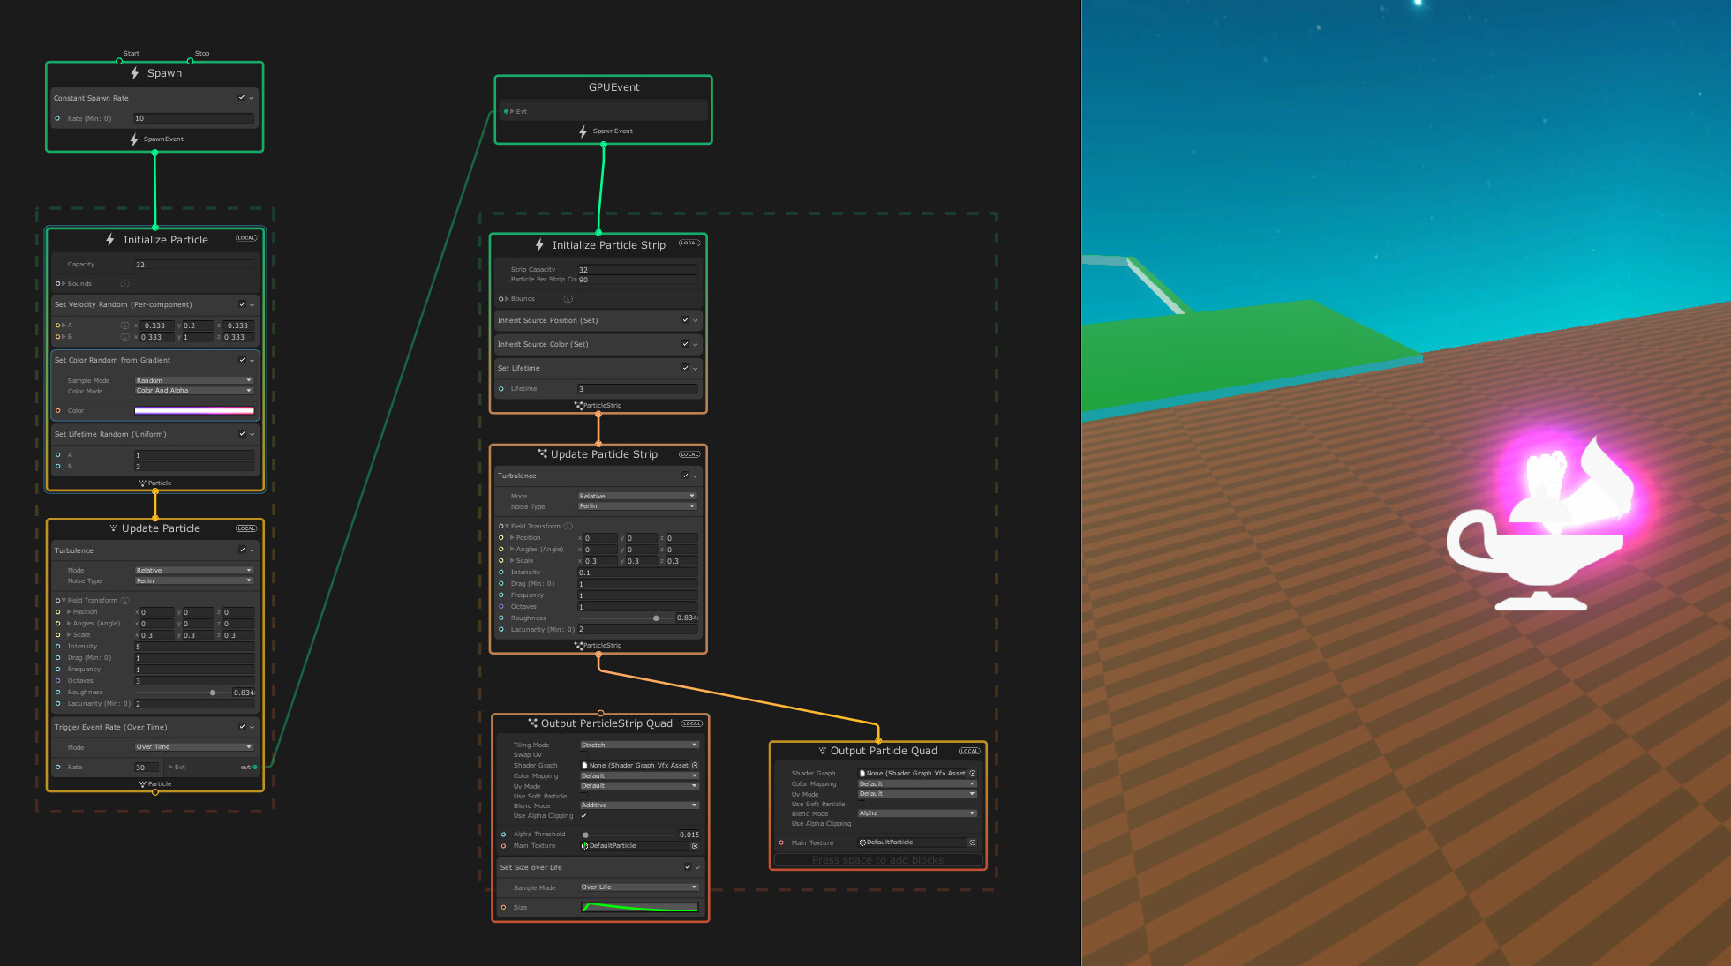
Task: Disable Use Alpha Clipping in Output ParticleStrip Quad
Action: tap(584, 816)
